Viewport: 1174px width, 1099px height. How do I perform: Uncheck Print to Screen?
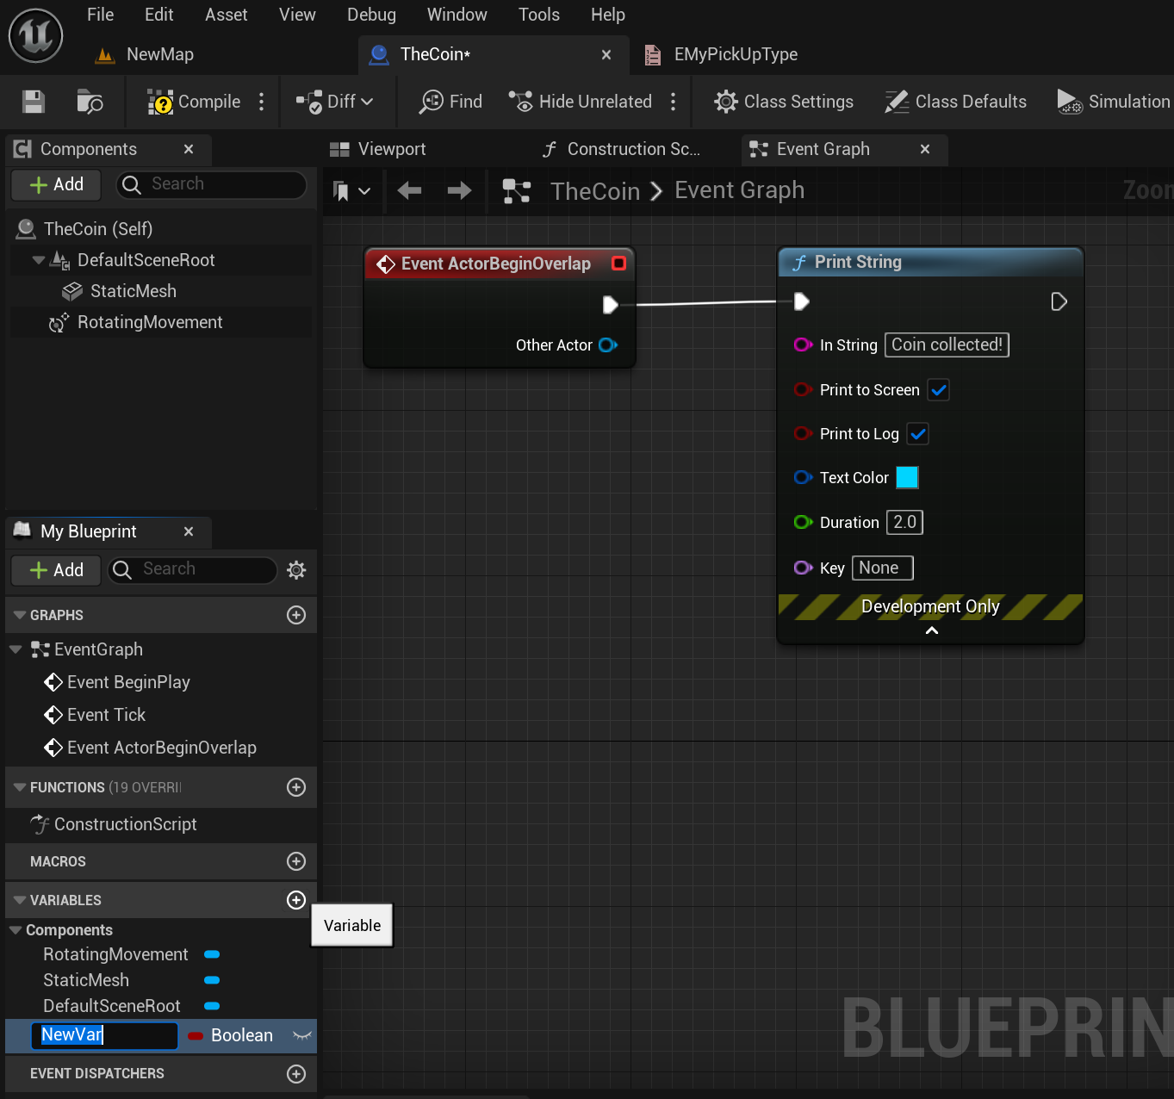click(939, 390)
